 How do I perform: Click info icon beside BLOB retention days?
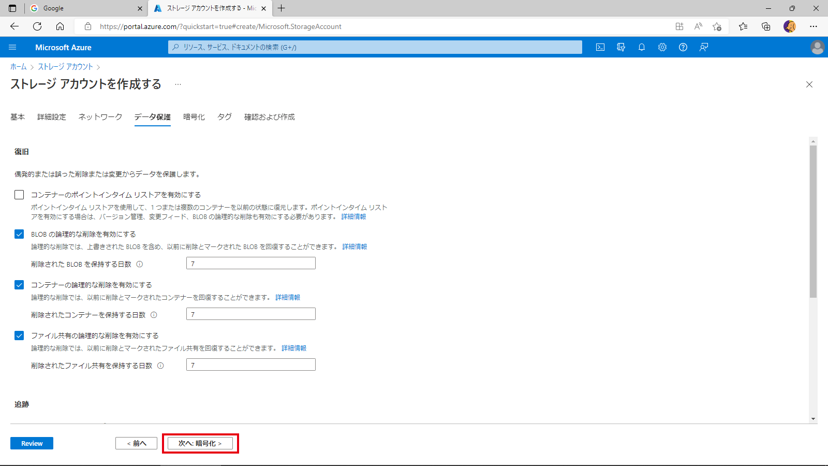tap(140, 264)
